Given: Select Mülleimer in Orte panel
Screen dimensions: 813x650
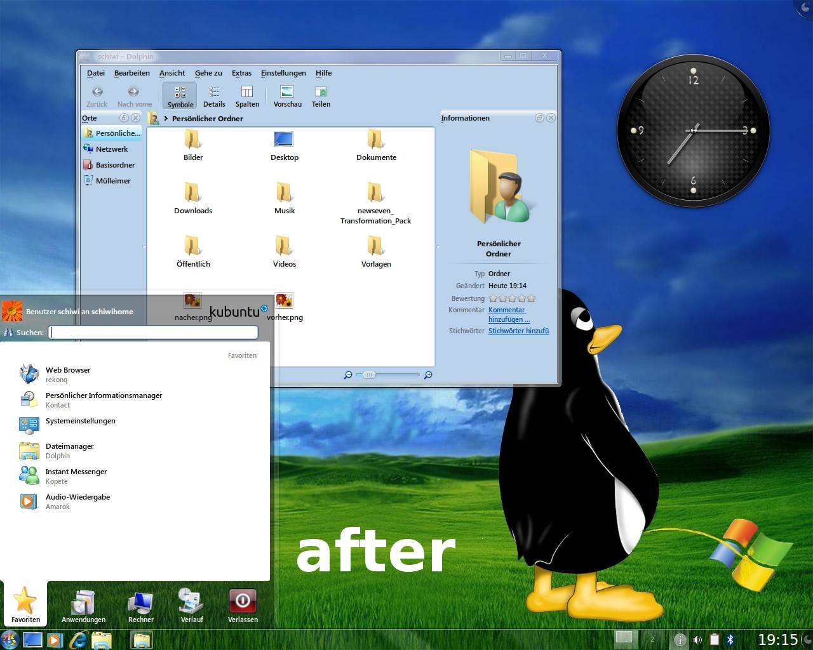Looking at the screenshot, I should click(x=113, y=181).
